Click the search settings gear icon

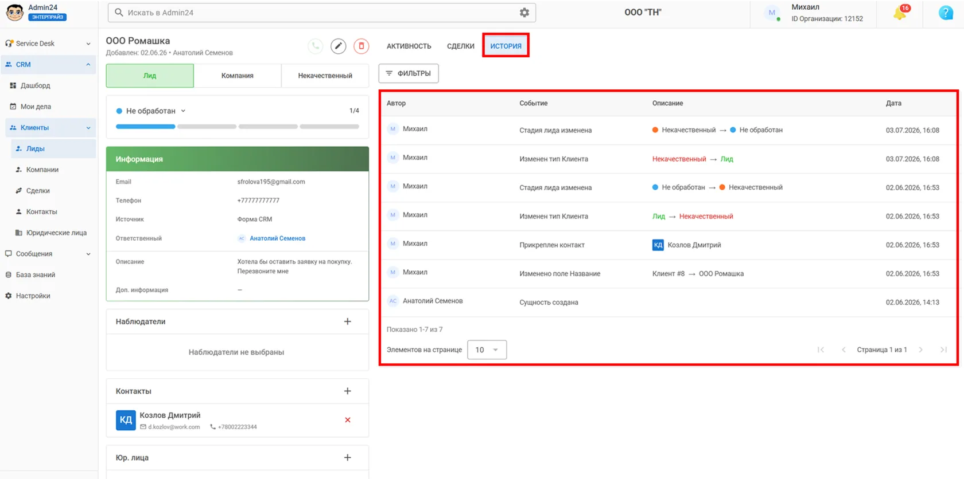(524, 13)
